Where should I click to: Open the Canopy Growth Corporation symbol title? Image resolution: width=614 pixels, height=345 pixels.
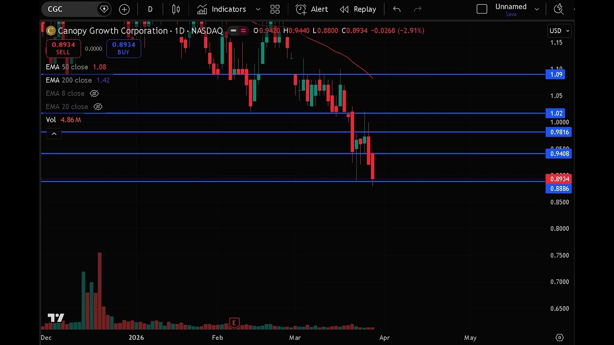(113, 31)
